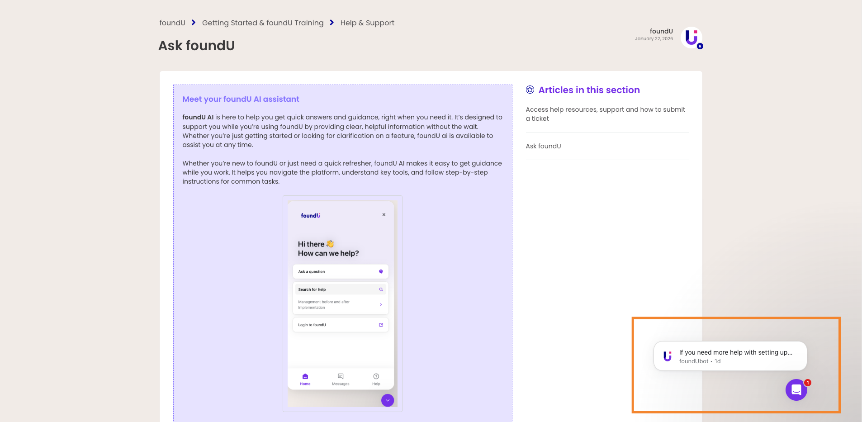Open Getting Started & foundU Training breadcrumb
The height and width of the screenshot is (422, 862).
click(263, 23)
